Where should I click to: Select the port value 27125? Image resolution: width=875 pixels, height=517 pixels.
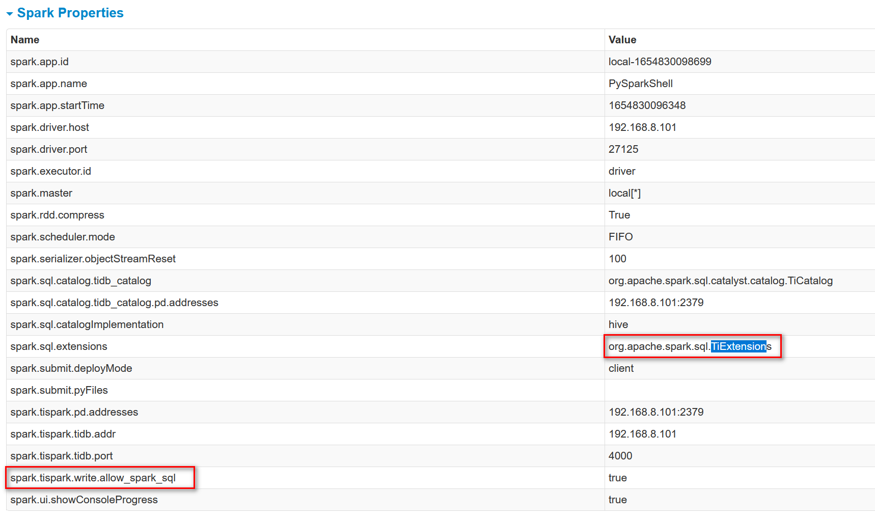tap(623, 149)
